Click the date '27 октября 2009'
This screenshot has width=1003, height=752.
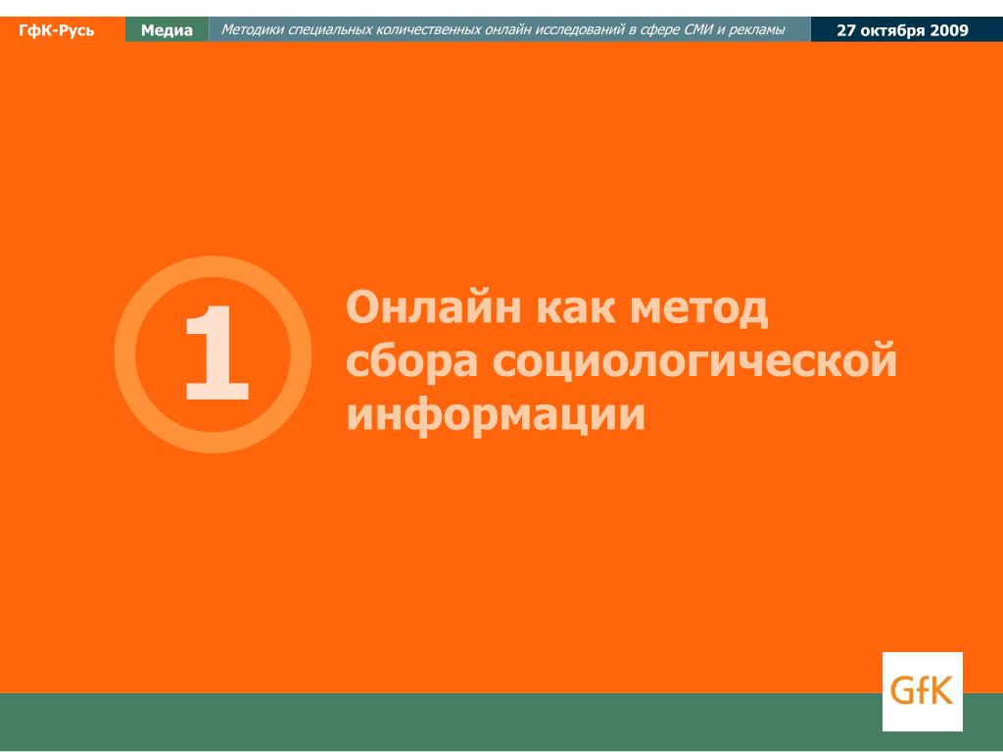(x=902, y=30)
